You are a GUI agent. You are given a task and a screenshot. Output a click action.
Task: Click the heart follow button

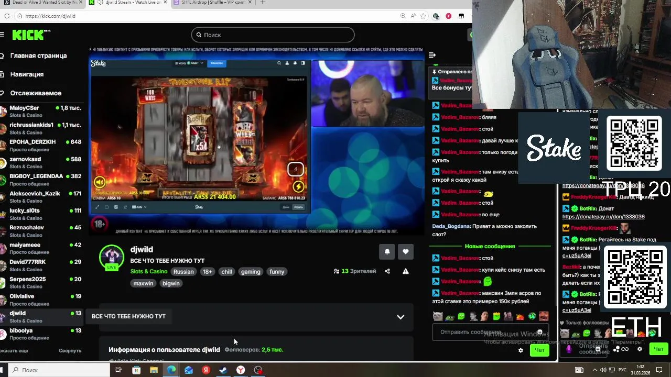coord(405,252)
